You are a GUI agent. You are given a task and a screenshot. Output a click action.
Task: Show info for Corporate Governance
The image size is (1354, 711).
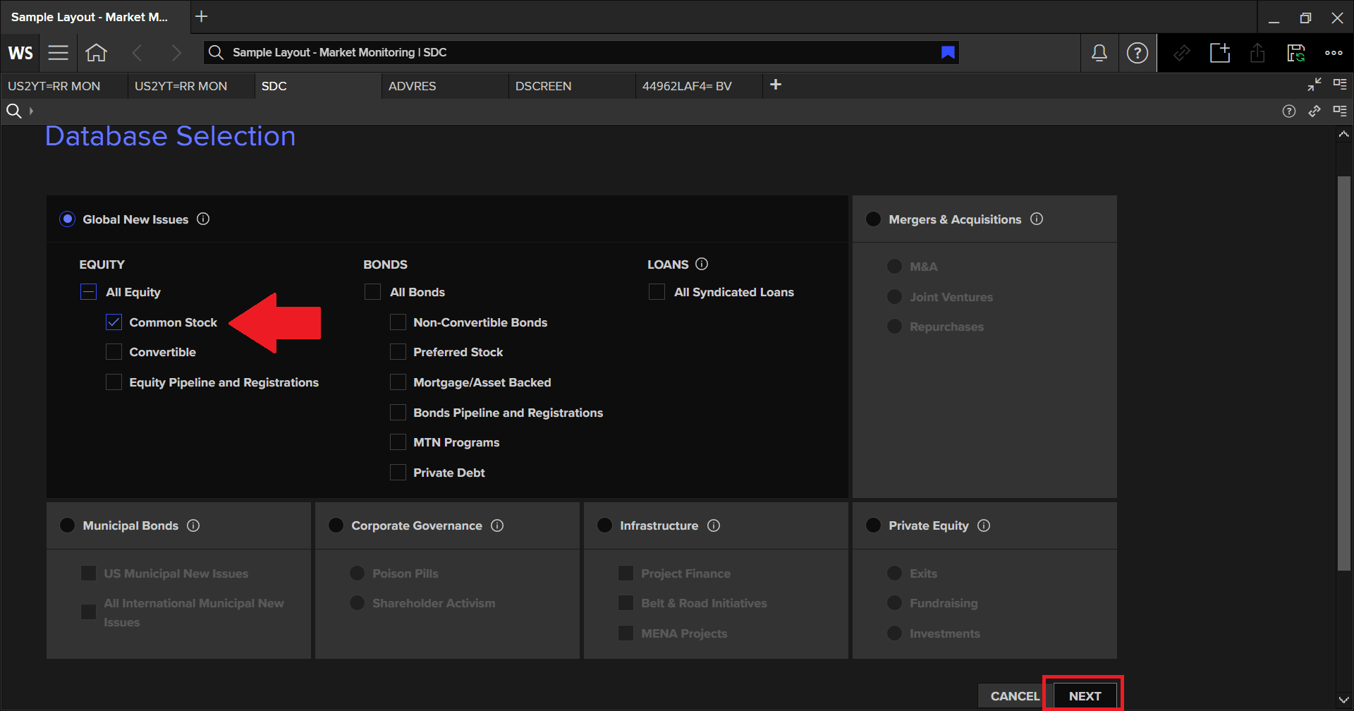tap(497, 525)
